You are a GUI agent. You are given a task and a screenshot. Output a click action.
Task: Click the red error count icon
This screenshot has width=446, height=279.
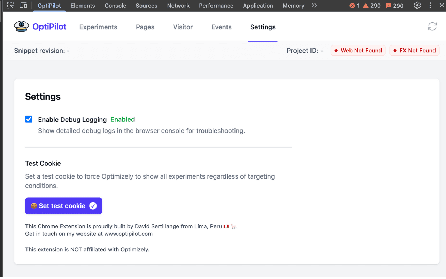pos(352,6)
